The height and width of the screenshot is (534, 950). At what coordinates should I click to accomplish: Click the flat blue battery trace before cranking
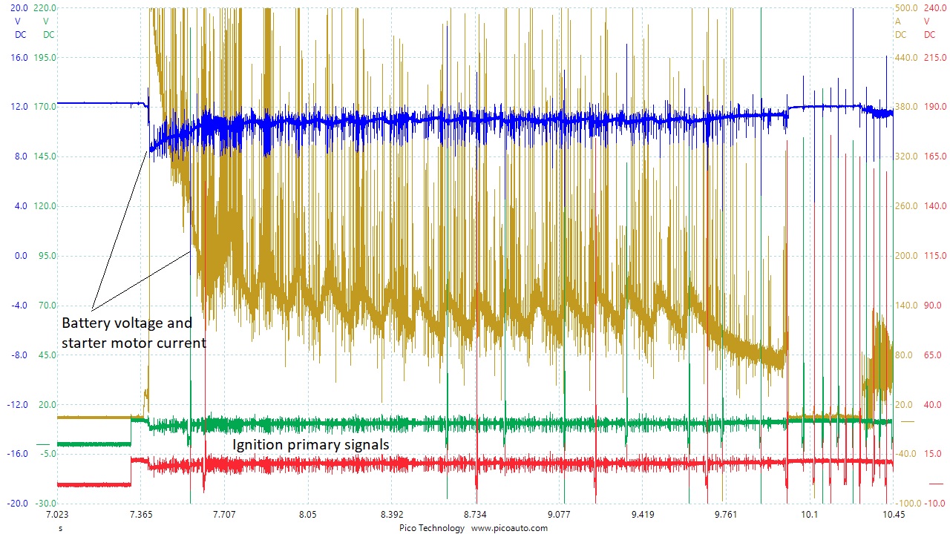click(96, 103)
